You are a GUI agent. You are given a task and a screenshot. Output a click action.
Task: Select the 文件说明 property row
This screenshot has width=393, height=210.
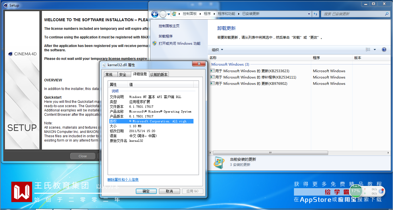pos(151,97)
